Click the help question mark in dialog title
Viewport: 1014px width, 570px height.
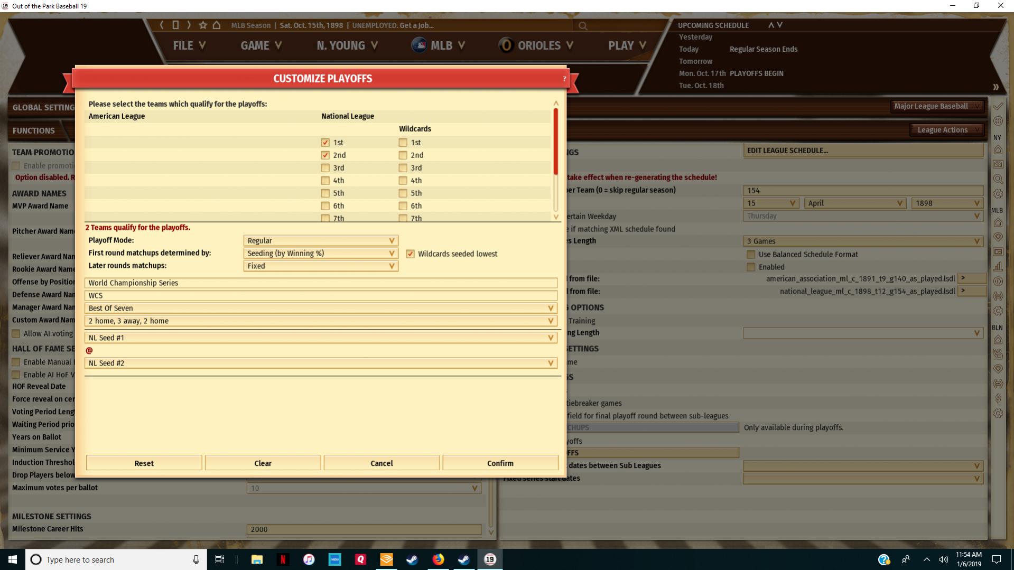tap(564, 79)
